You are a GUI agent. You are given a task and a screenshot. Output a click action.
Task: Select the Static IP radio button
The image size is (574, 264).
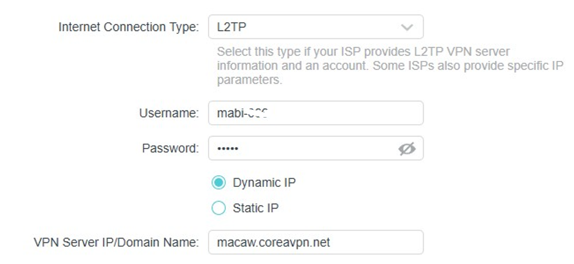[x=219, y=208]
